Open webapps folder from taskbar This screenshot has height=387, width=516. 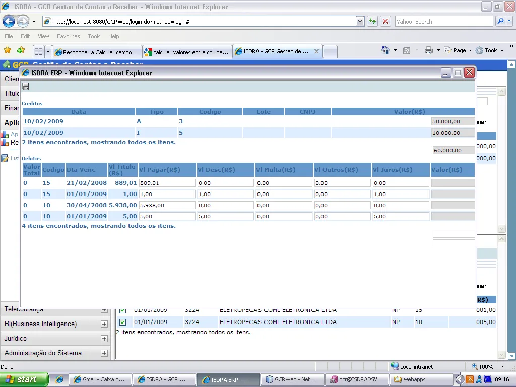pyautogui.click(x=421, y=379)
